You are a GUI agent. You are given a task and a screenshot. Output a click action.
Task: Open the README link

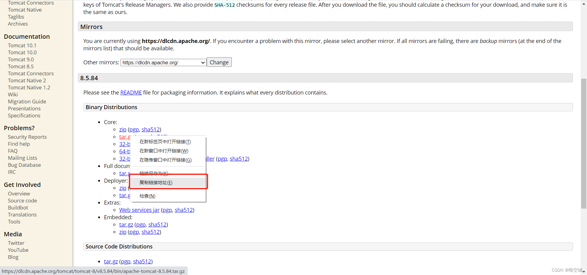(131, 93)
